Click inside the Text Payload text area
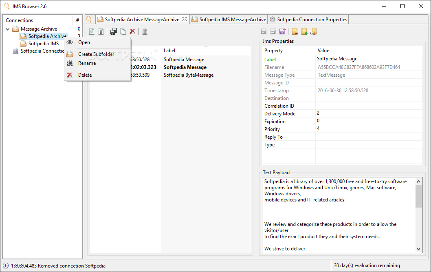The image size is (431, 272). click(339, 215)
